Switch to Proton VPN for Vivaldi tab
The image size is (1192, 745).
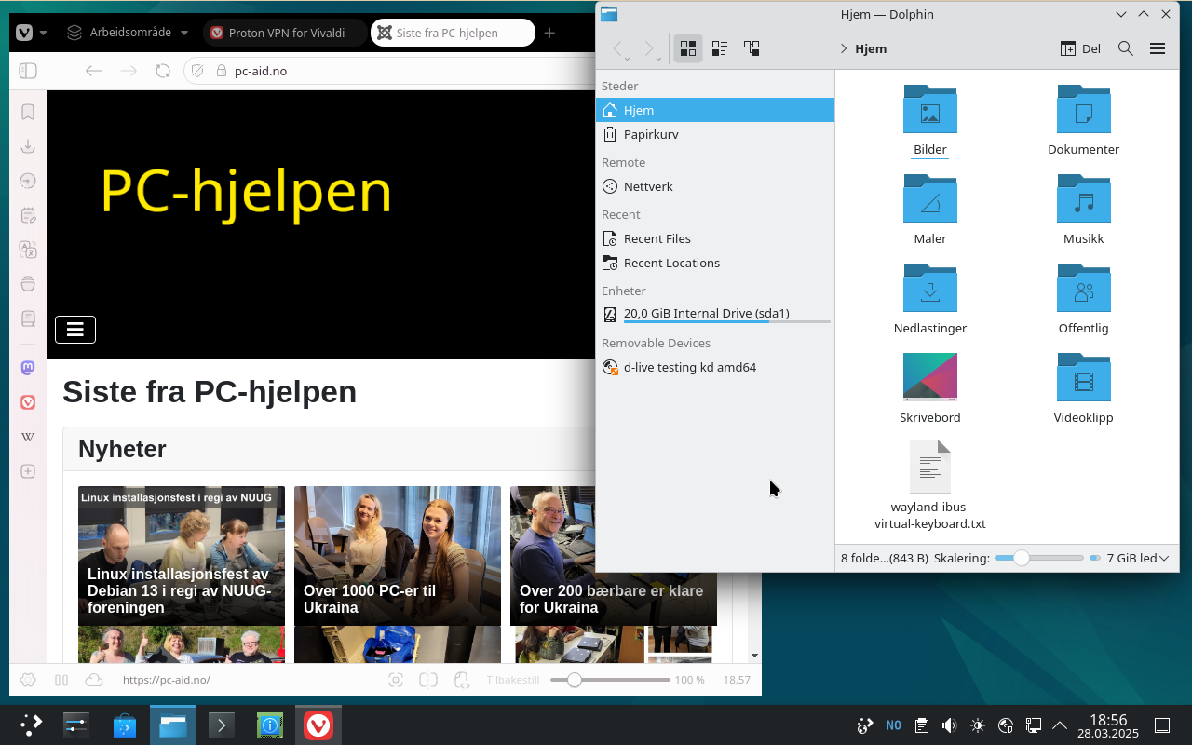284,33
